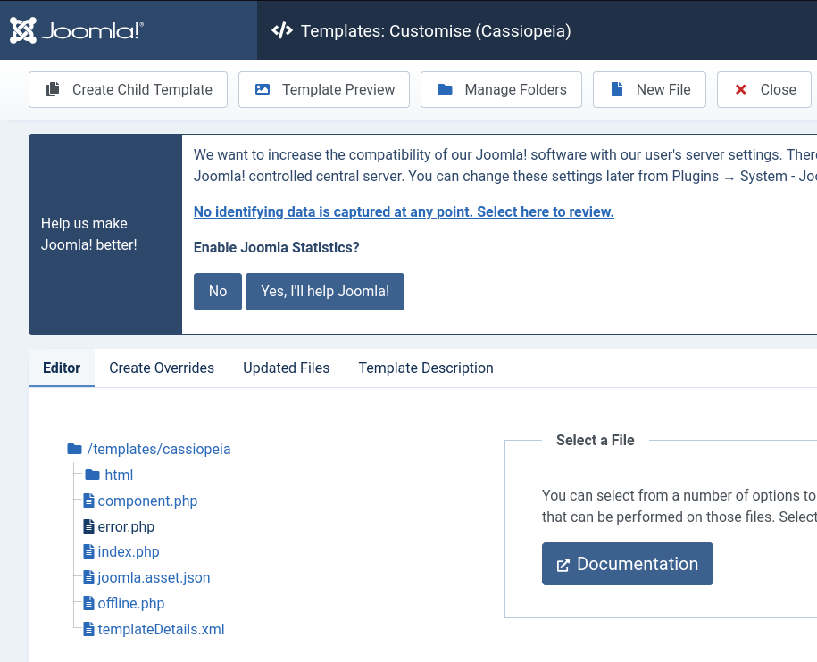Viewport: 817px width, 662px height.
Task: Click the external-link icon on Documentation button
Action: click(563, 566)
